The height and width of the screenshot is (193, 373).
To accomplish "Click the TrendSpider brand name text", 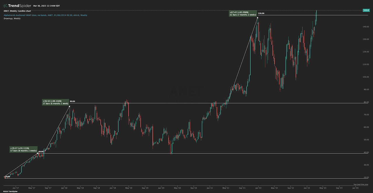I will pos(20,6).
